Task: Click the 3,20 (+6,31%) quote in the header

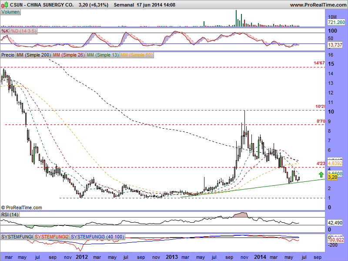Action: click(94, 5)
